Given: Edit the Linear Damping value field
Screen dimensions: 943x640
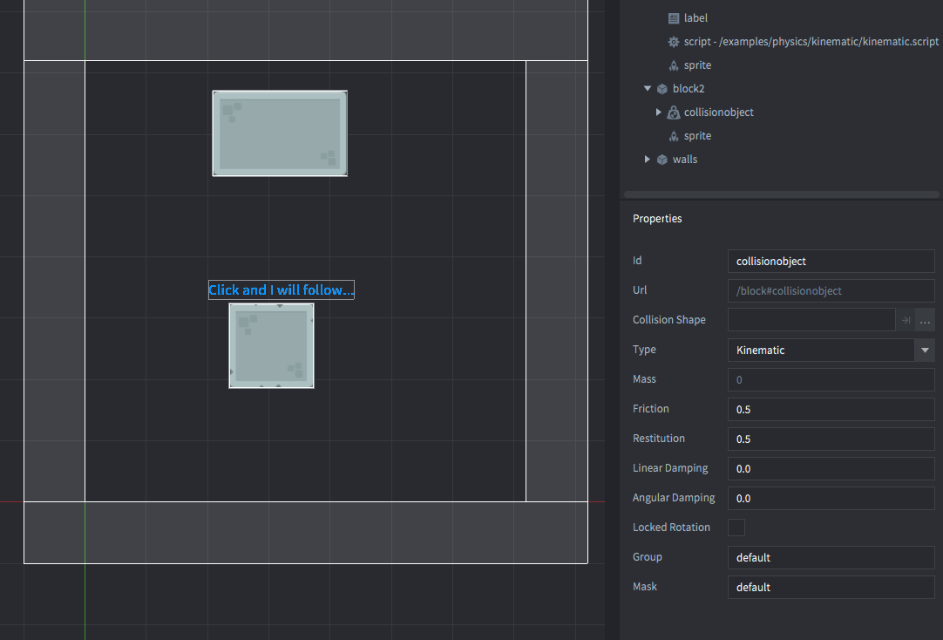Looking at the screenshot, I should click(x=831, y=468).
